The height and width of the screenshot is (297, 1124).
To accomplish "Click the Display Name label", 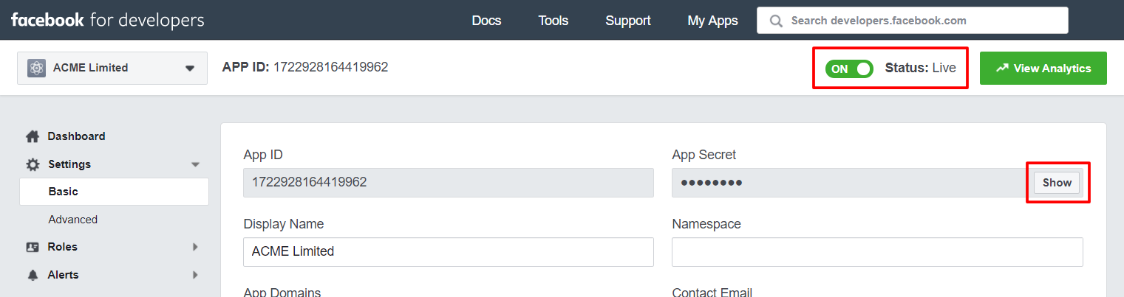I will pyautogui.click(x=284, y=224).
